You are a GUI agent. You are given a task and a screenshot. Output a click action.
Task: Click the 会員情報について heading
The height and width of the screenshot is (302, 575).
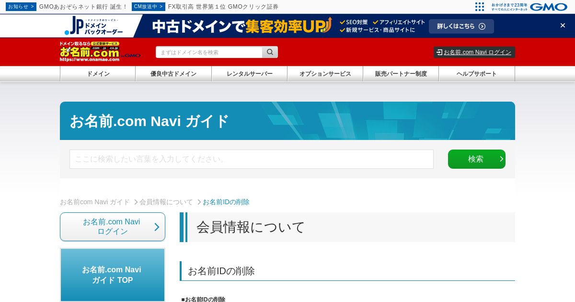click(x=251, y=227)
